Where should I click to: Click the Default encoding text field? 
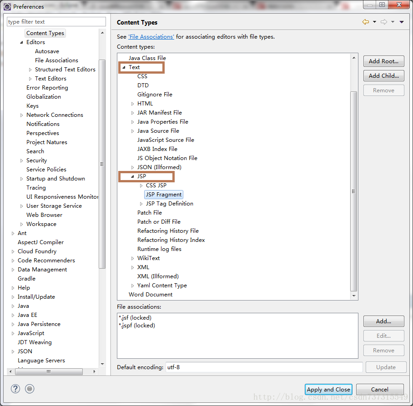click(264, 367)
